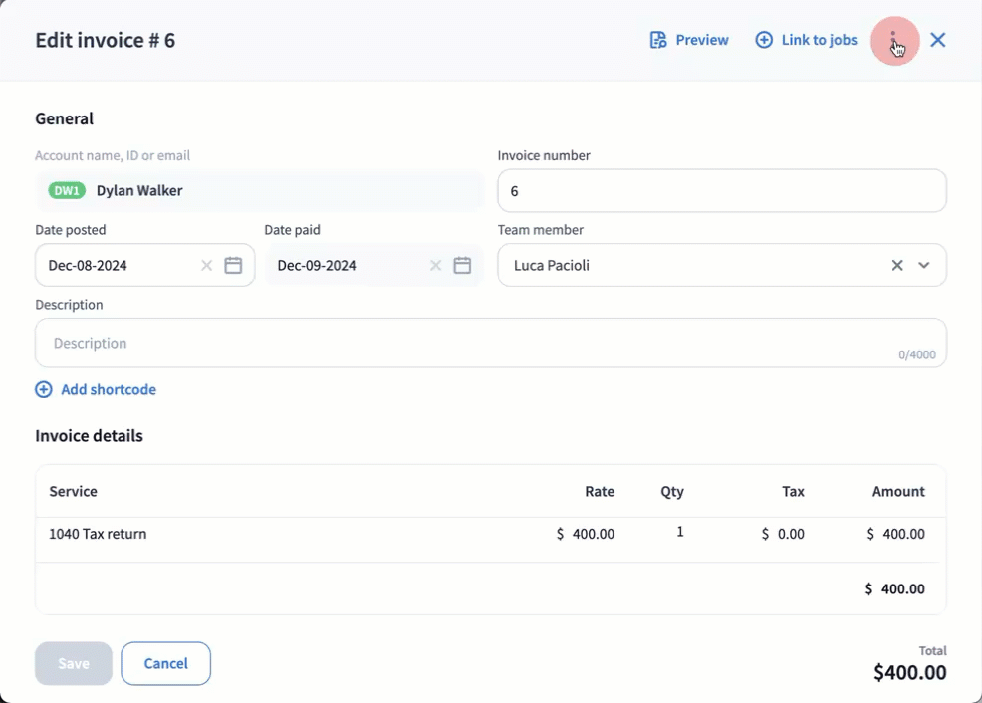Image resolution: width=982 pixels, height=703 pixels.
Task: Expand the Team member dropdown
Action: [x=924, y=266]
